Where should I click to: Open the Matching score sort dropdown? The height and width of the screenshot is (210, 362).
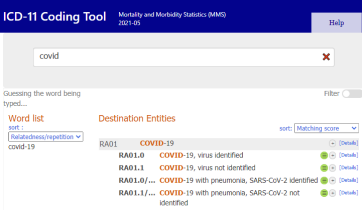pos(326,128)
